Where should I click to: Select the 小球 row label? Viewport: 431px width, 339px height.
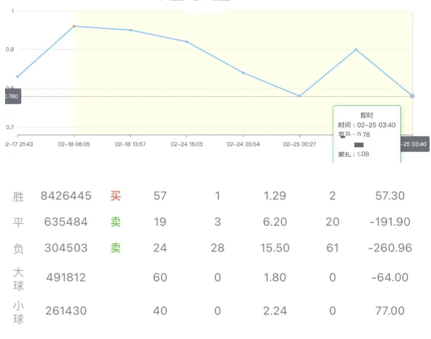point(19,311)
